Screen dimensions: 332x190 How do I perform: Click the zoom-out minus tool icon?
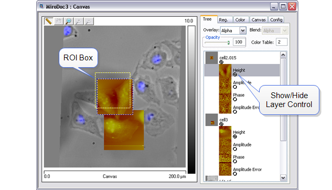click(x=89, y=21)
